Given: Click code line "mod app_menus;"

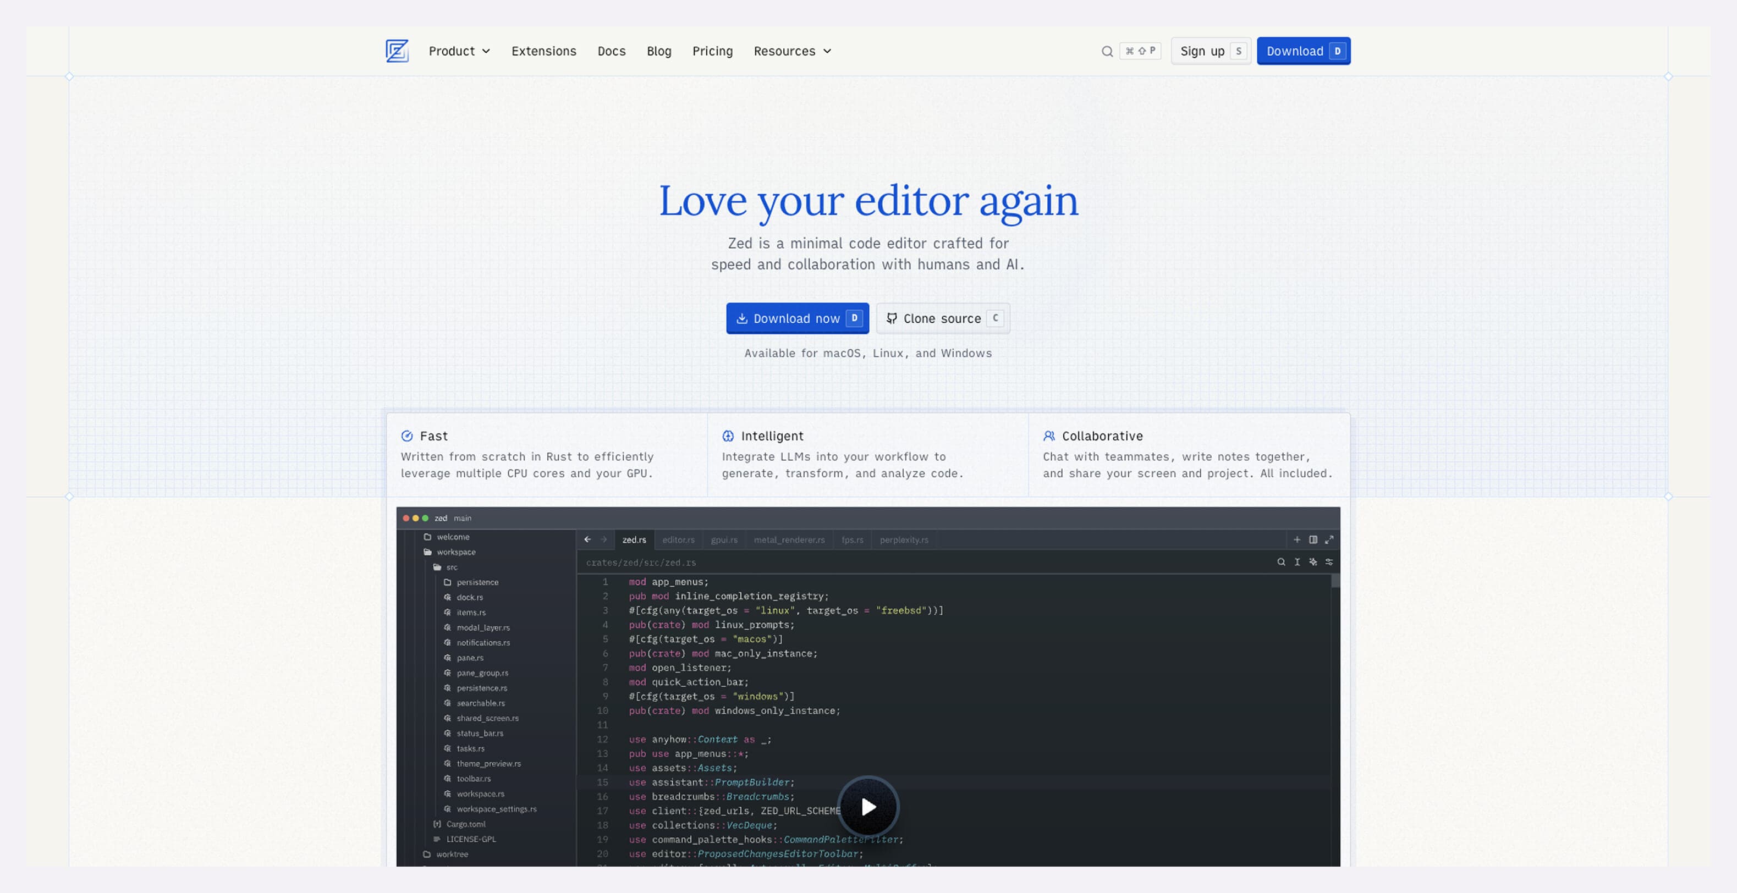Looking at the screenshot, I should point(668,582).
